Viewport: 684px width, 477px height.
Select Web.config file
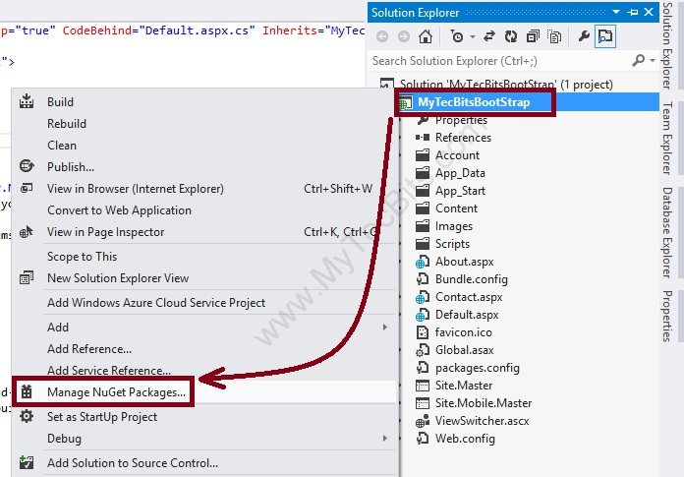click(x=465, y=439)
